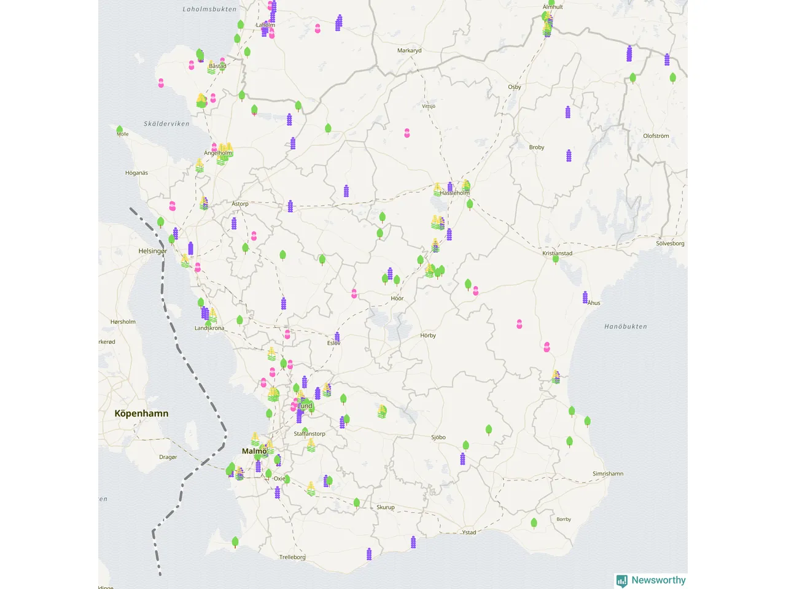Screen dimensions: 786x589
Task: Select the Lund city label
Action: click(x=305, y=406)
